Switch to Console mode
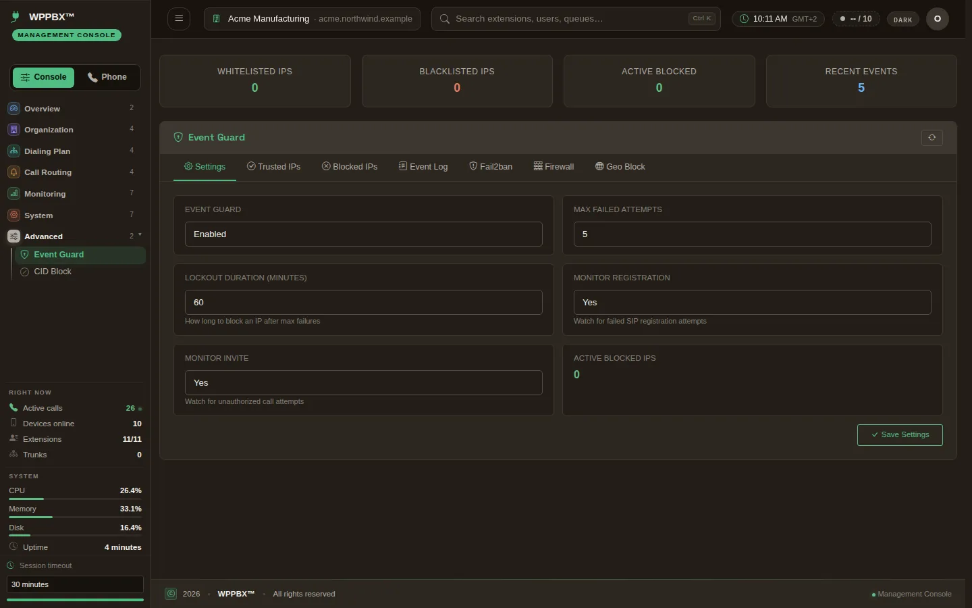972x608 pixels. click(x=43, y=77)
